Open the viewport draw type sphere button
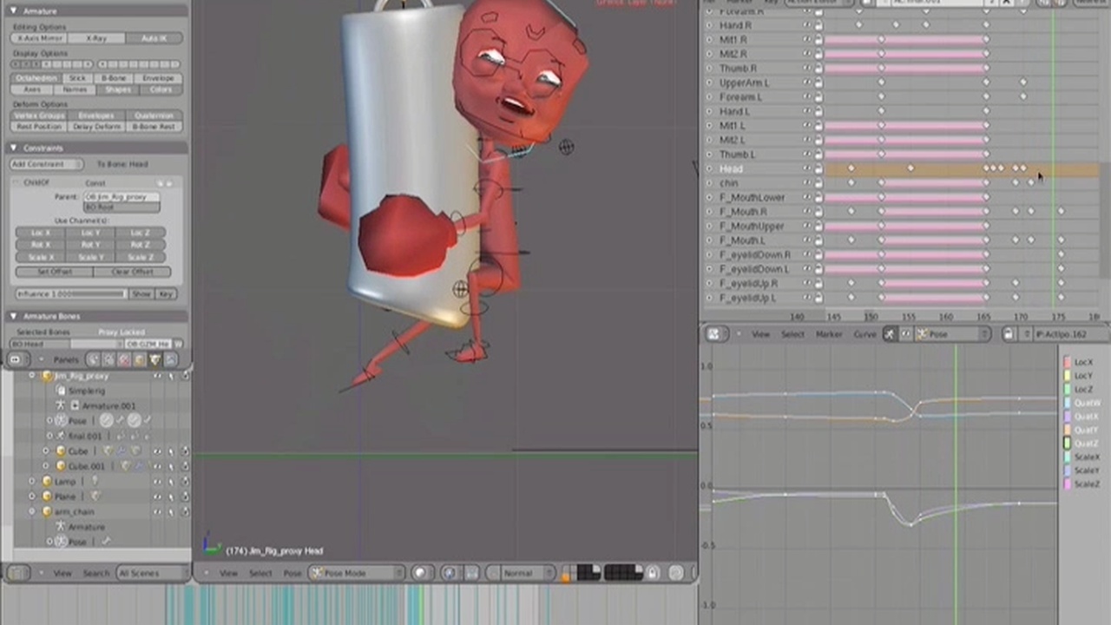Screen dimensions: 1111x625 (x=423, y=573)
